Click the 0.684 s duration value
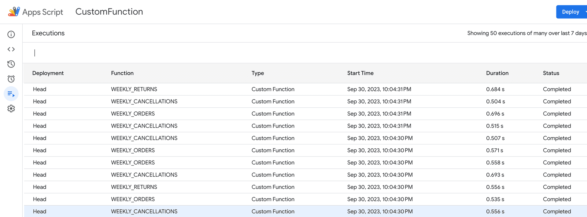 tap(495, 89)
